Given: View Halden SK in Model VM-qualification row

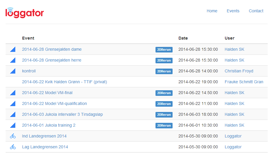Looking at the screenshot, I should [x=234, y=104].
